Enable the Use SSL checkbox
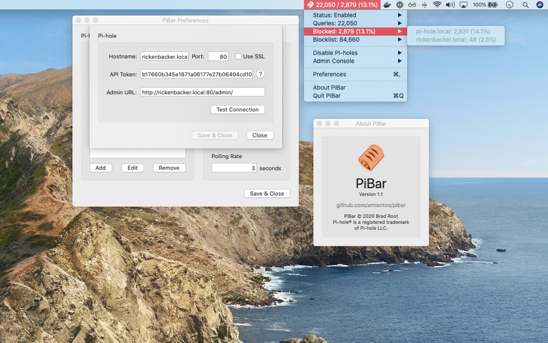The height and width of the screenshot is (343, 548). coord(238,57)
